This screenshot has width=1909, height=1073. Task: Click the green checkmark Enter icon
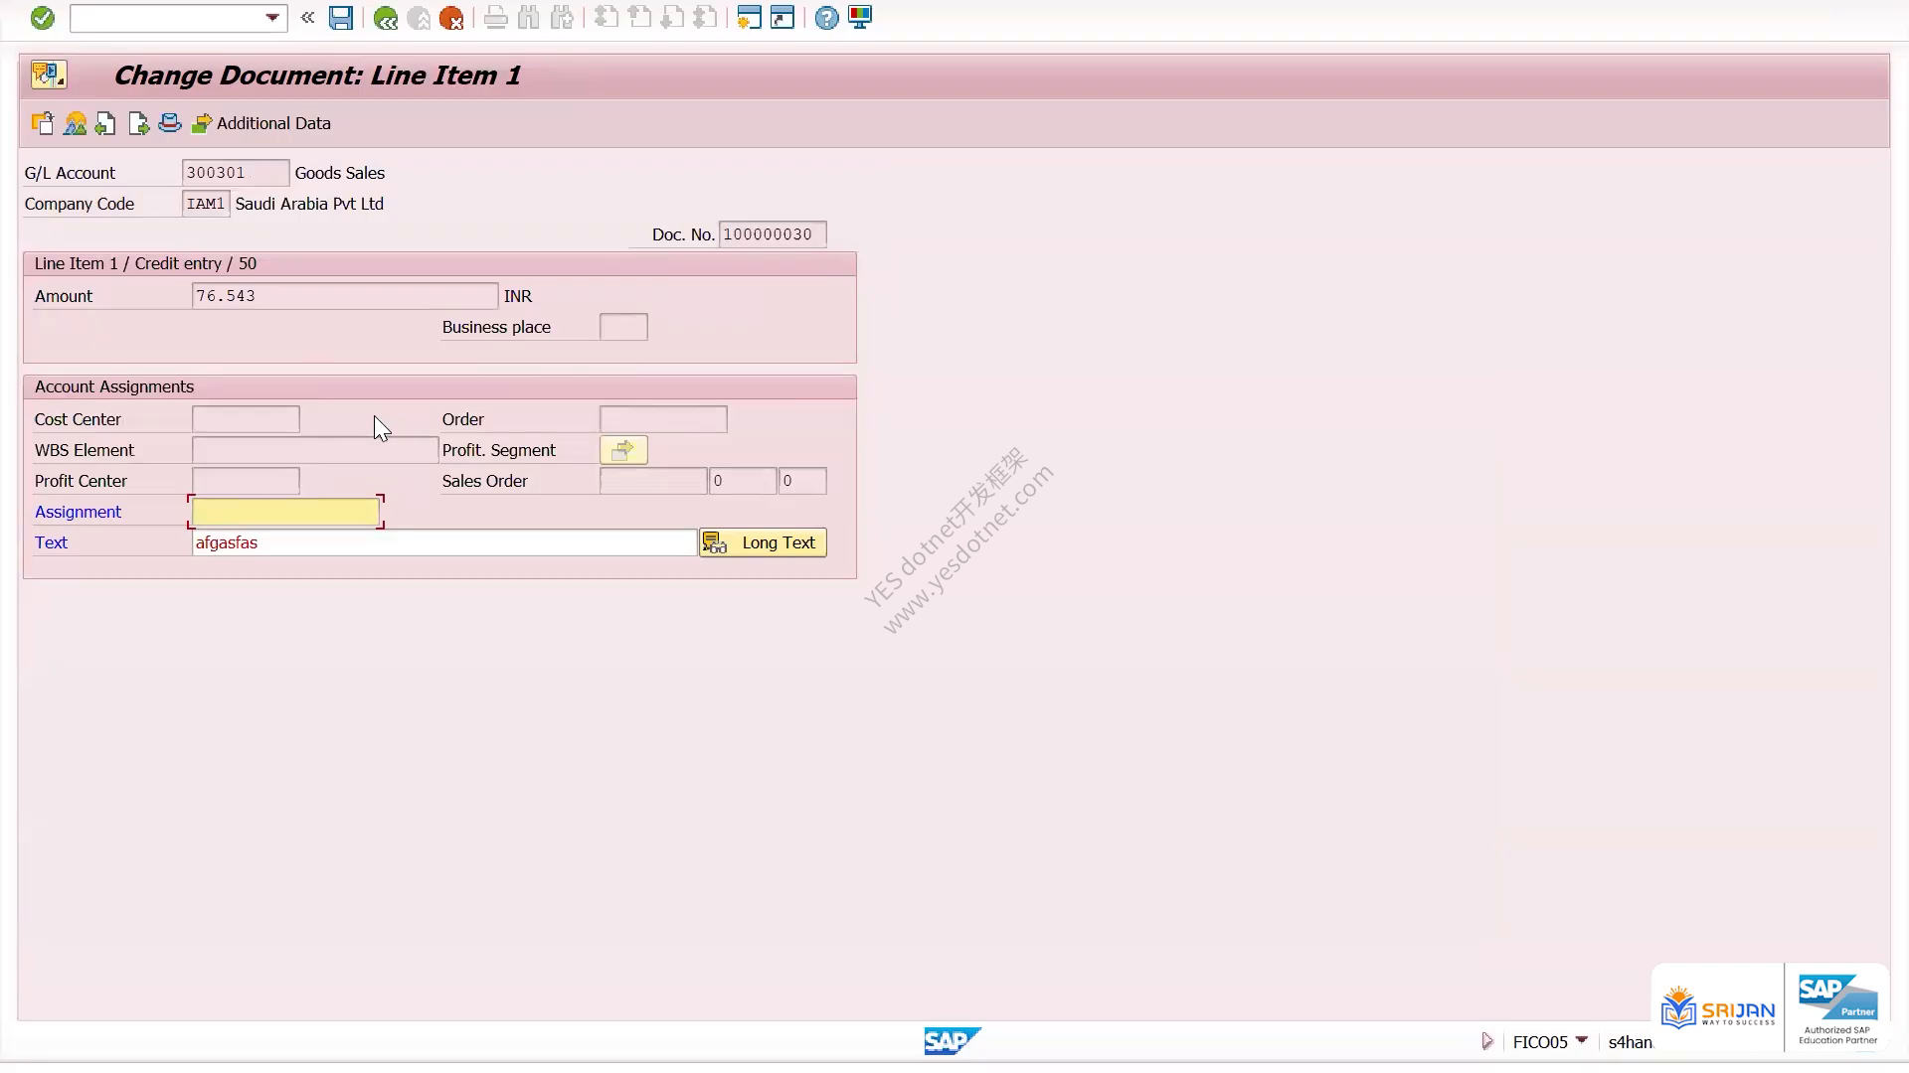(x=42, y=18)
